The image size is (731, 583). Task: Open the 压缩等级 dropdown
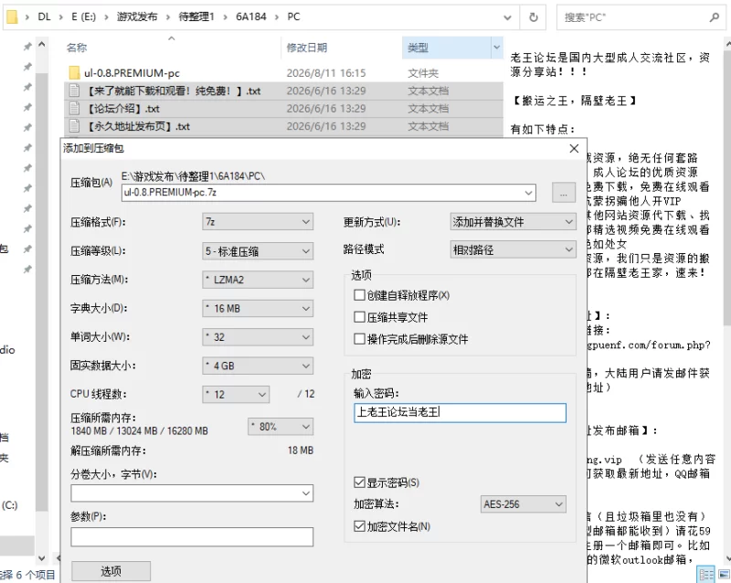click(x=258, y=251)
